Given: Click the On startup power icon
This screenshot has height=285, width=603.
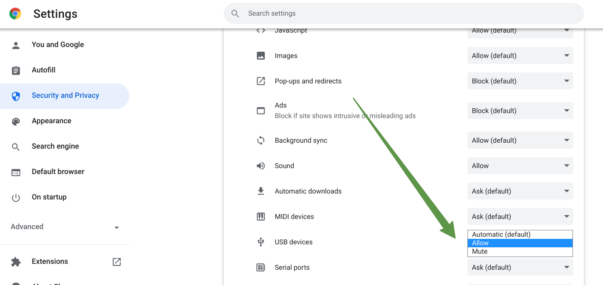Looking at the screenshot, I should 16,197.
